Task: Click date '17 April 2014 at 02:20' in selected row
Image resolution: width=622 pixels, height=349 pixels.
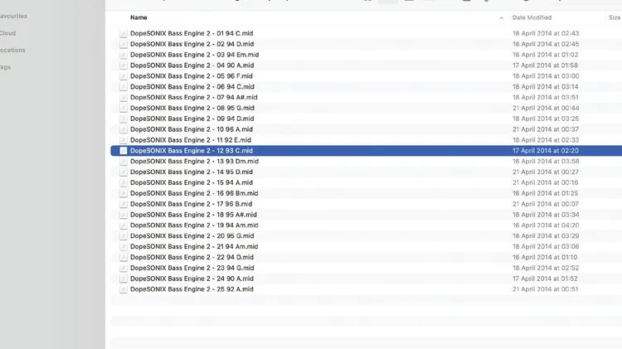Action: 546,151
